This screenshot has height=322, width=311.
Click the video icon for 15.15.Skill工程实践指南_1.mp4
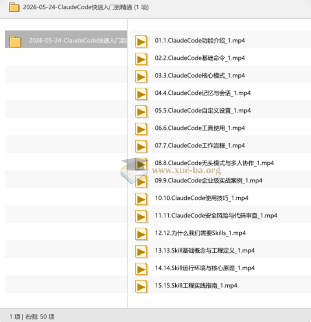coord(141,287)
